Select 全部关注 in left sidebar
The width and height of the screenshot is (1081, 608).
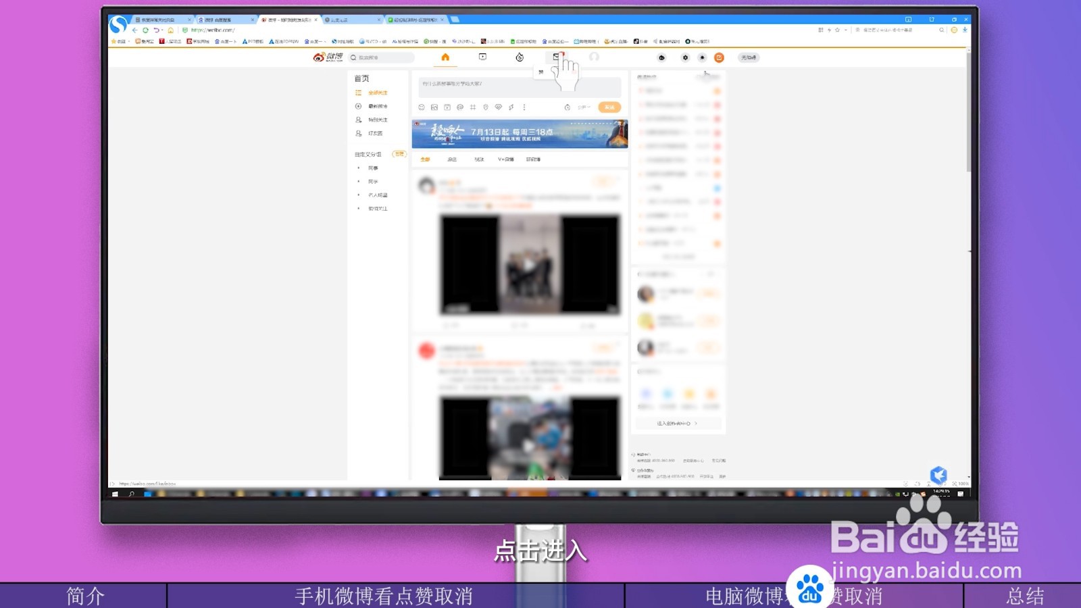pos(378,93)
